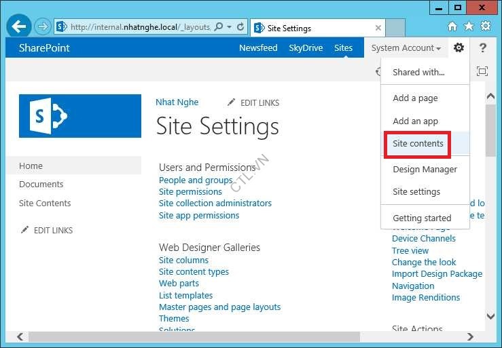Image resolution: width=502 pixels, height=348 pixels.
Task: Open Site Contents in left navigation
Action: (x=45, y=203)
